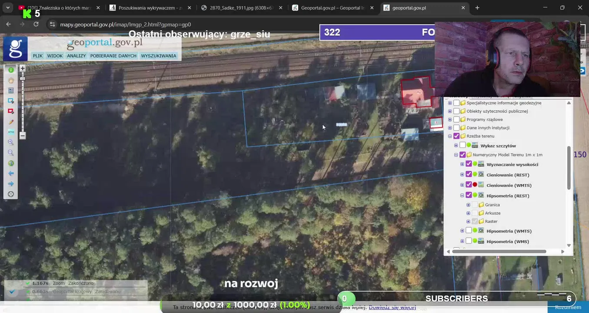Click the map zoom slider handle
The image size is (589, 313).
[23, 79]
